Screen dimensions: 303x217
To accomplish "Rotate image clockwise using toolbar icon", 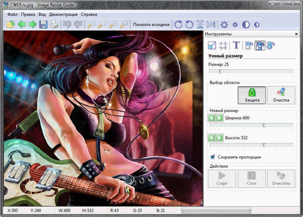I will [x=178, y=24].
